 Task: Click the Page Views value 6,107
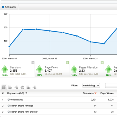tap(48, 71)
